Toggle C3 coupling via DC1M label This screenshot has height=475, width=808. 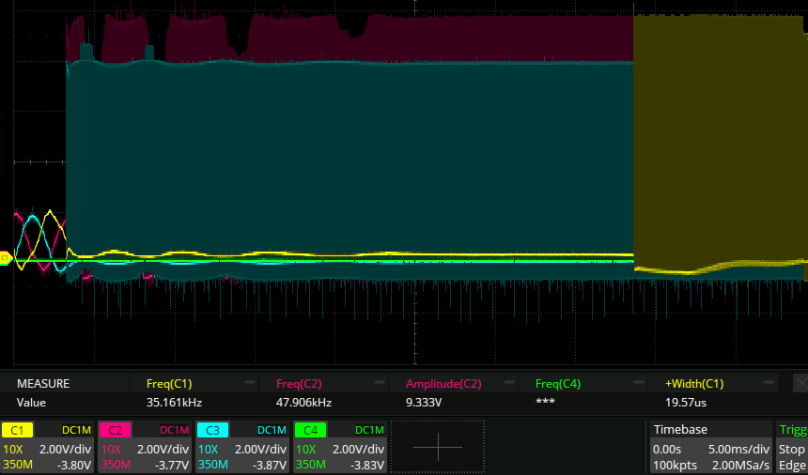point(272,430)
